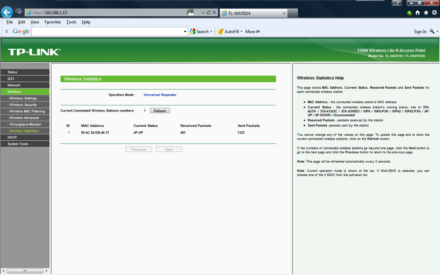Open the DHCP sidebar section
Image resolution: width=440 pixels, height=275 pixels.
(x=25, y=137)
